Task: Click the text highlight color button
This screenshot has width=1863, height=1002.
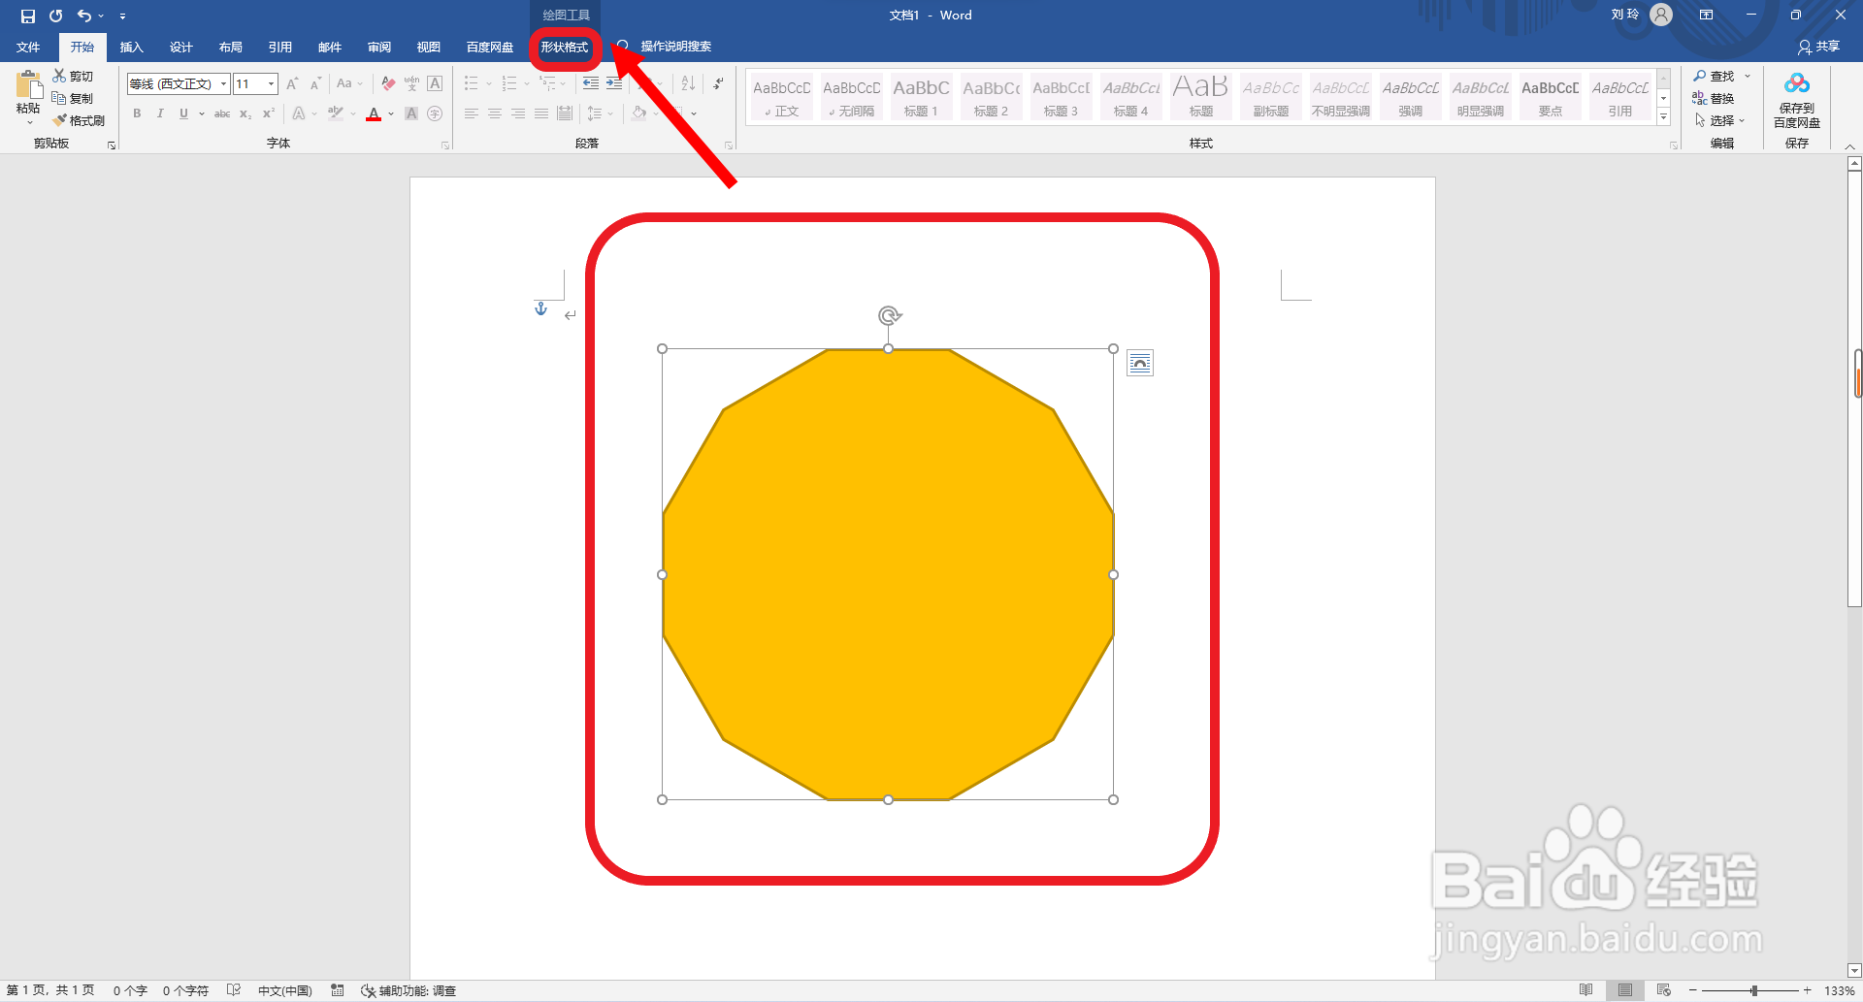Action: (x=336, y=113)
